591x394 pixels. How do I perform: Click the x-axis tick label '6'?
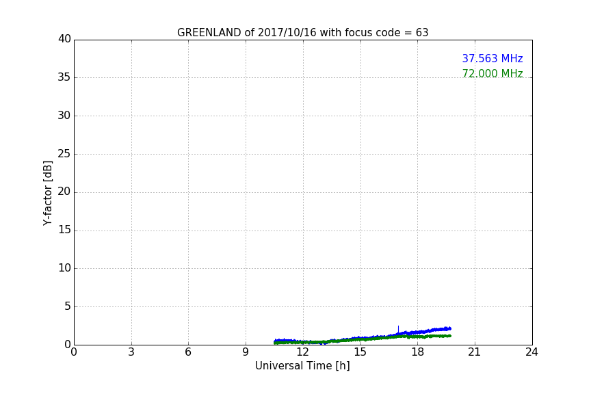(x=188, y=352)
